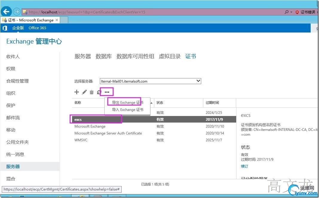Click the 续订 renew link
The image size is (319, 198).
(245, 166)
